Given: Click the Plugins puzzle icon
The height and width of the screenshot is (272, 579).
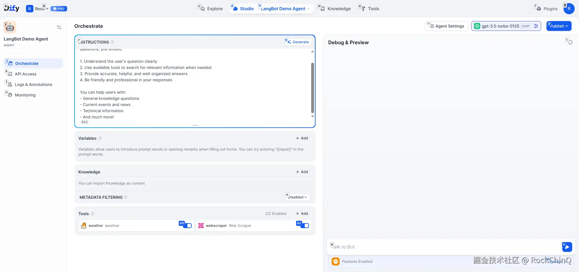Looking at the screenshot, I should point(538,8).
